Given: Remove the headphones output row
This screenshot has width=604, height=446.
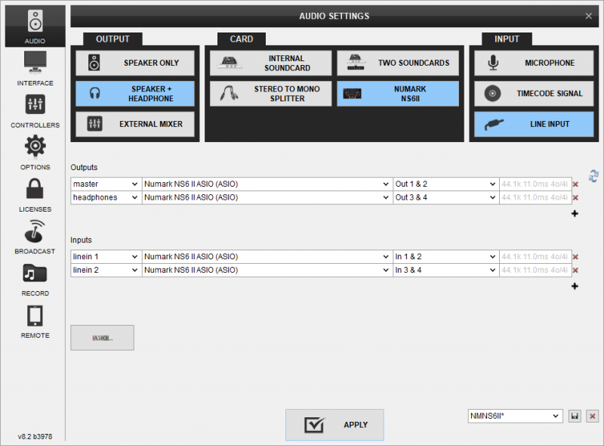Looking at the screenshot, I should tap(576, 198).
